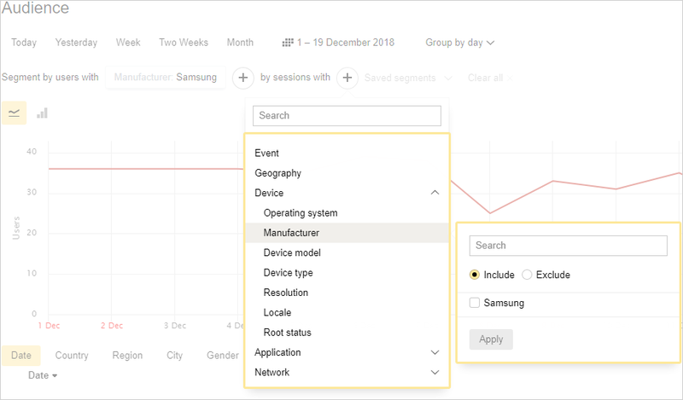Click the manufacturer value search field
The width and height of the screenshot is (683, 400).
568,246
